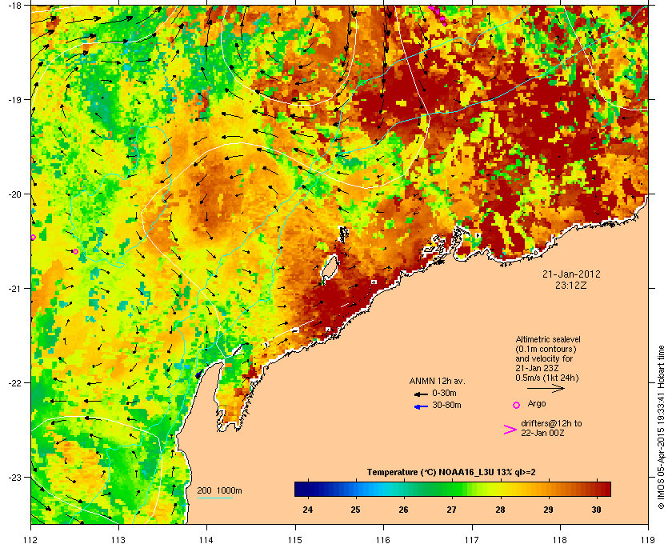Click the colorbar tick label '30'

click(x=596, y=510)
